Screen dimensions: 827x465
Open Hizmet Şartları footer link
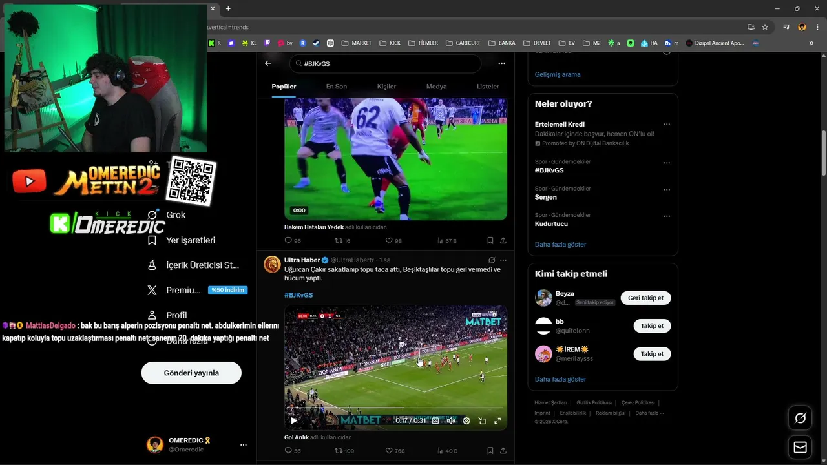tap(551, 402)
